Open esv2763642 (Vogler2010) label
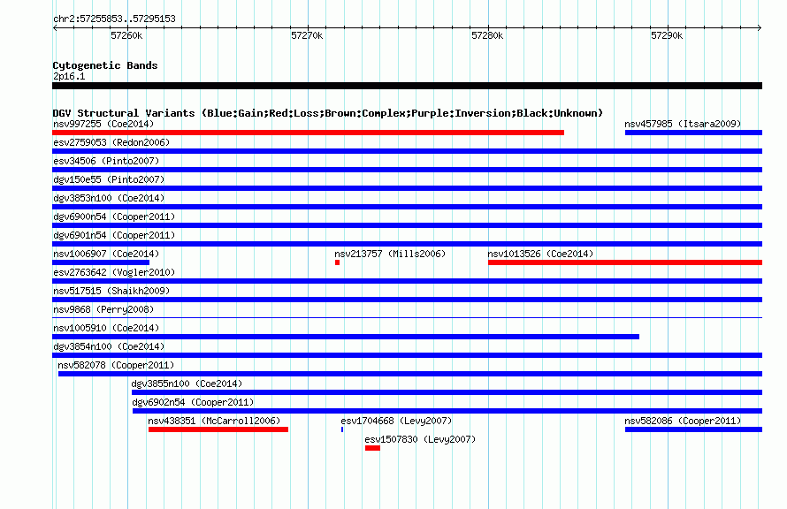The image size is (787, 509). [114, 272]
